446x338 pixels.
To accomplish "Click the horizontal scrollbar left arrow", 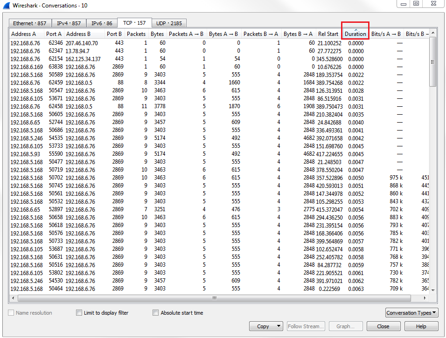I will click(x=13, y=297).
